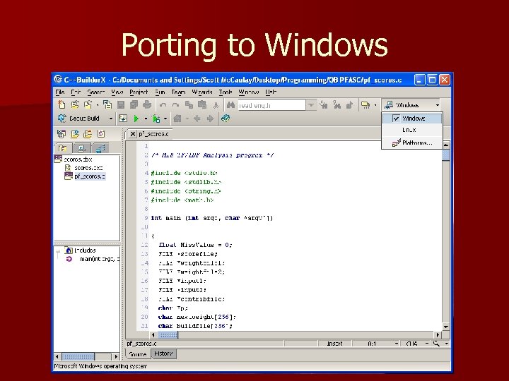Open the search field history dropdown
509x381 pixels.
pyautogui.click(x=311, y=105)
